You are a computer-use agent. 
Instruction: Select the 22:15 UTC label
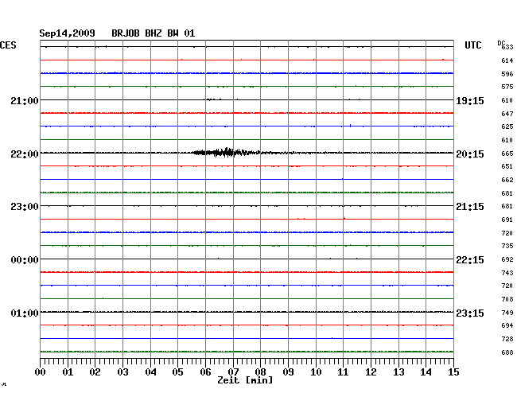(470, 260)
